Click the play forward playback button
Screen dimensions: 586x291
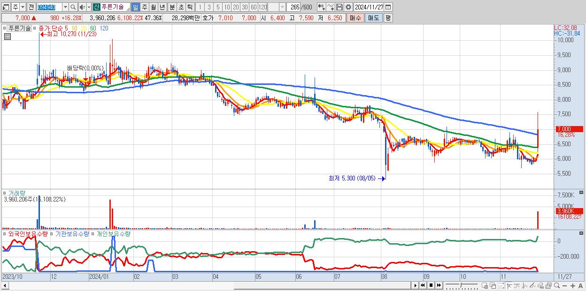pyautogui.click(x=415, y=285)
